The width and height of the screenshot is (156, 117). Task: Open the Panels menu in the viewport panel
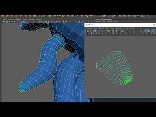tap(39, 20)
